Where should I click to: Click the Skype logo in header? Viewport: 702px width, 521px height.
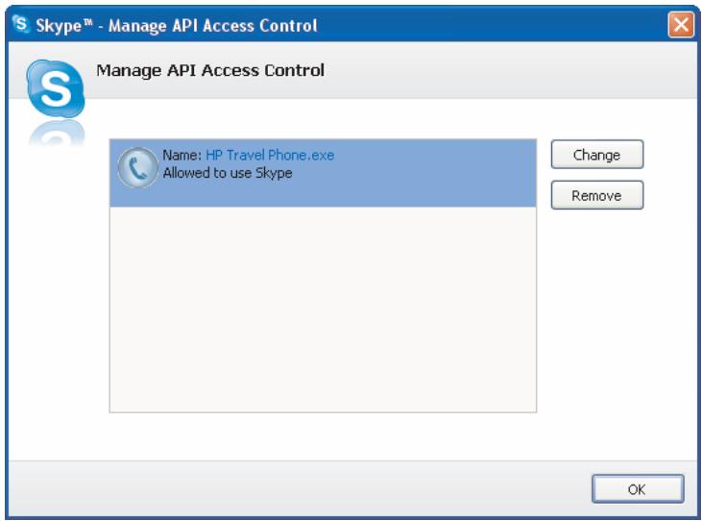[x=56, y=88]
